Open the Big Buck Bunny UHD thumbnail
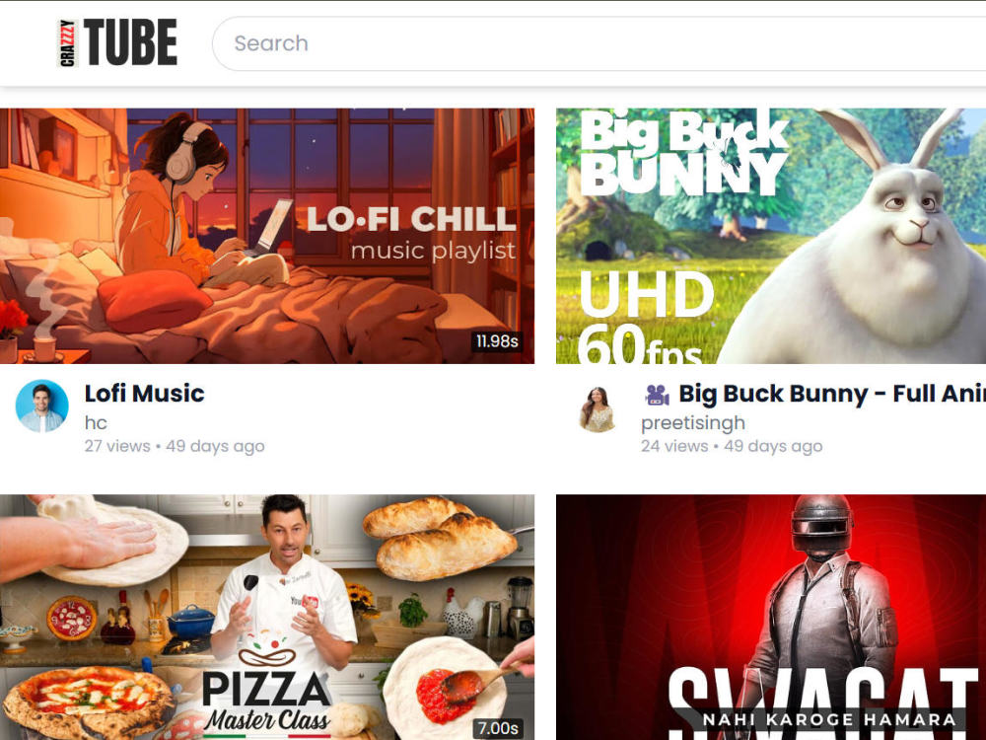This screenshot has width=986, height=740. tap(771, 236)
